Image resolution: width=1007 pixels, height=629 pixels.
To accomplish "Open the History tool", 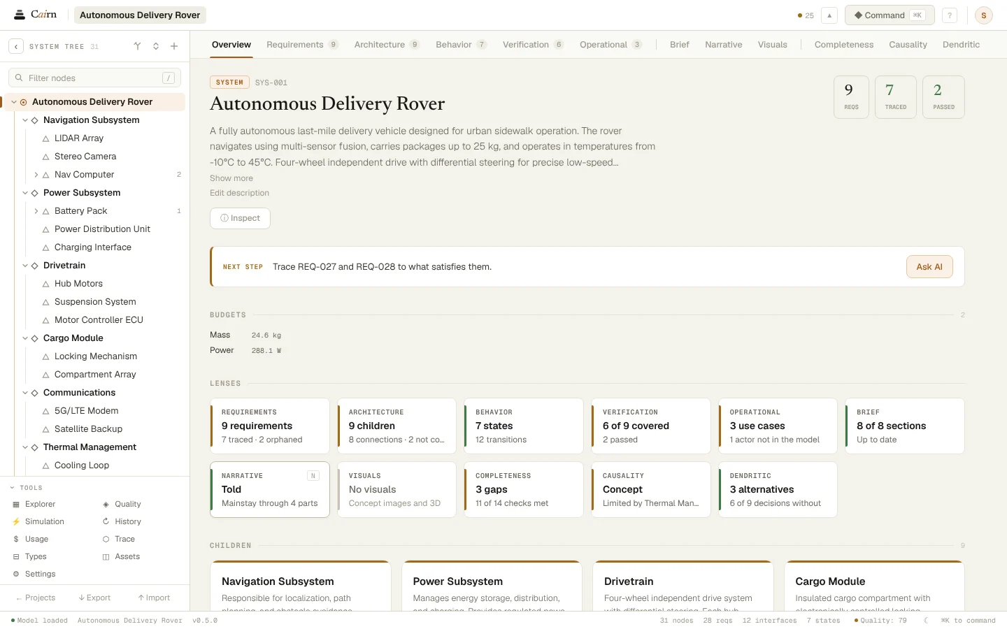I will click(x=122, y=521).
